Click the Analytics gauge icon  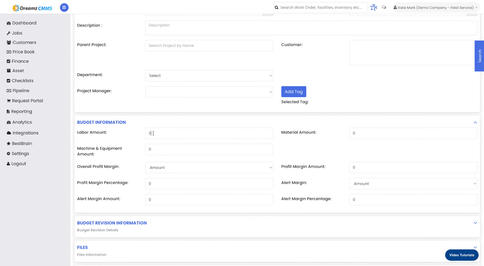[x=9, y=122]
